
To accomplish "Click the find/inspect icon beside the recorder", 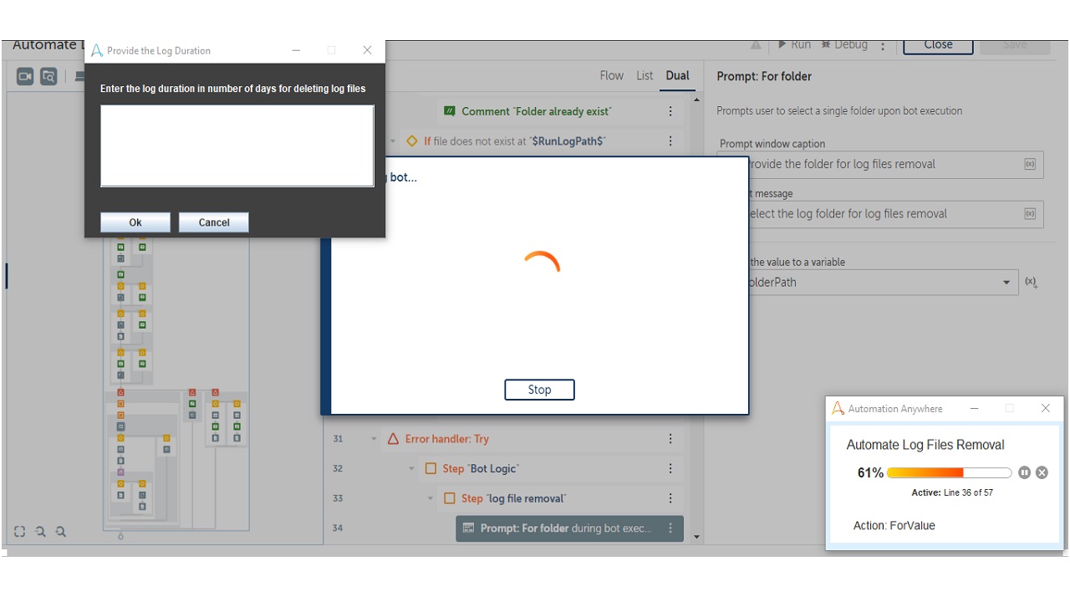I will tap(48, 76).
